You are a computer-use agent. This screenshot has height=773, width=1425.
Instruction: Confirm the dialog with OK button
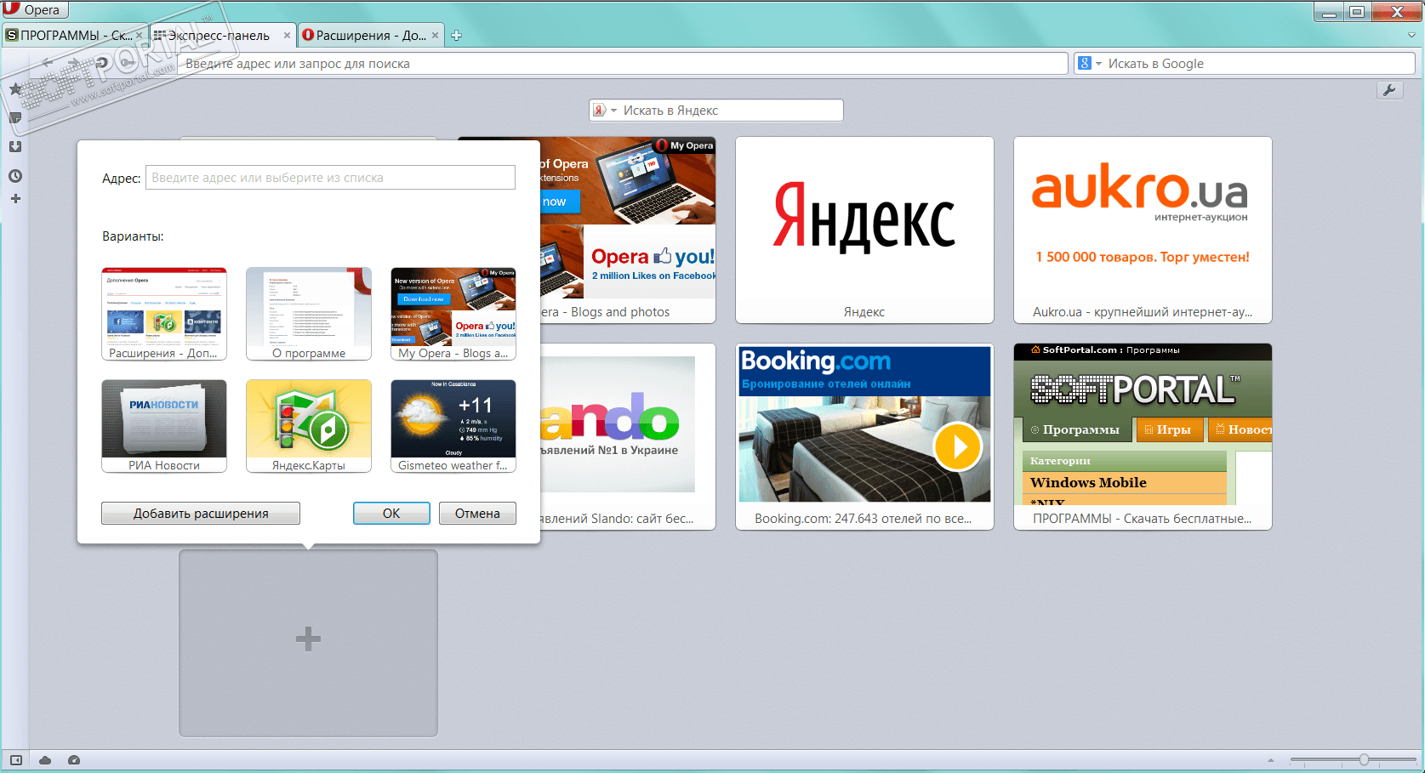coord(391,514)
